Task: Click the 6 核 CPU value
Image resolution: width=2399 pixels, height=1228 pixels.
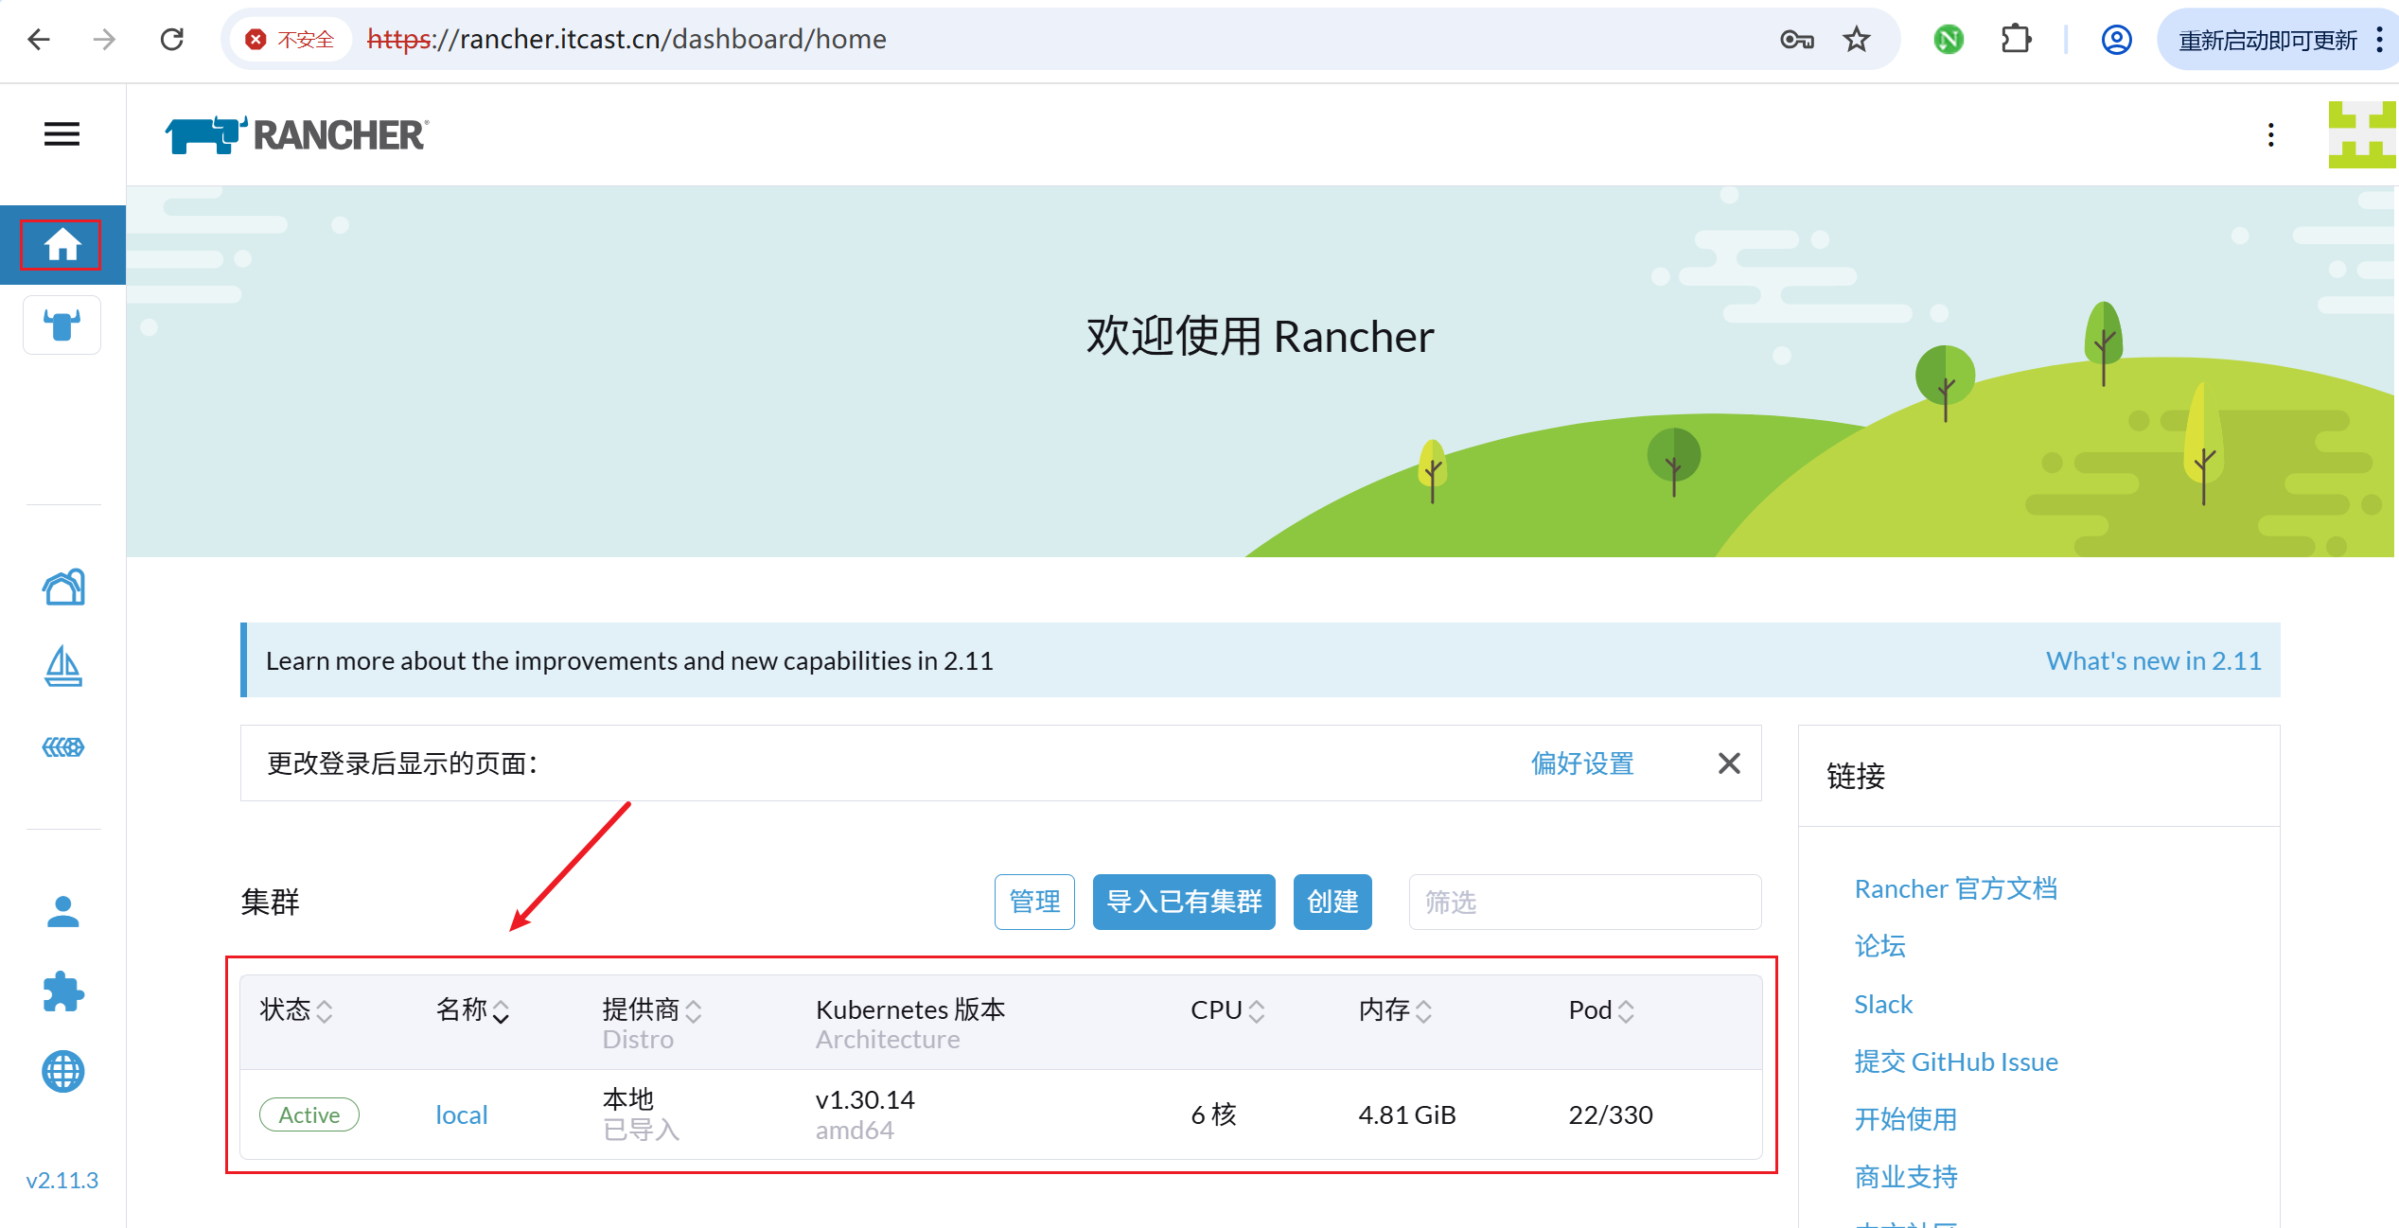Action: pyautogui.click(x=1213, y=1114)
